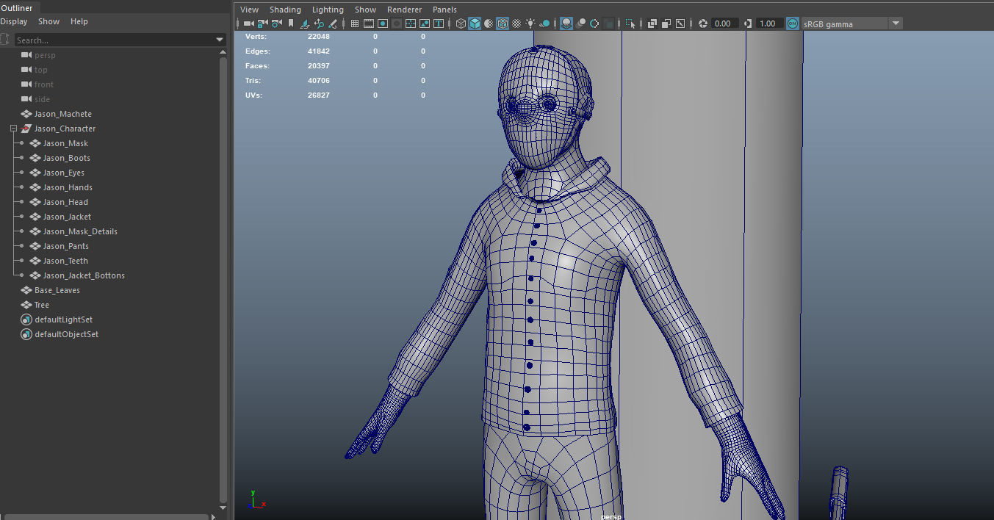Click the Smooth Shade All cube icon
This screenshot has height=520, width=994.
[x=475, y=24]
